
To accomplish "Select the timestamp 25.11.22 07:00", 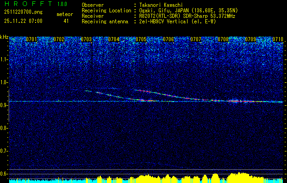I will pos(23,21).
